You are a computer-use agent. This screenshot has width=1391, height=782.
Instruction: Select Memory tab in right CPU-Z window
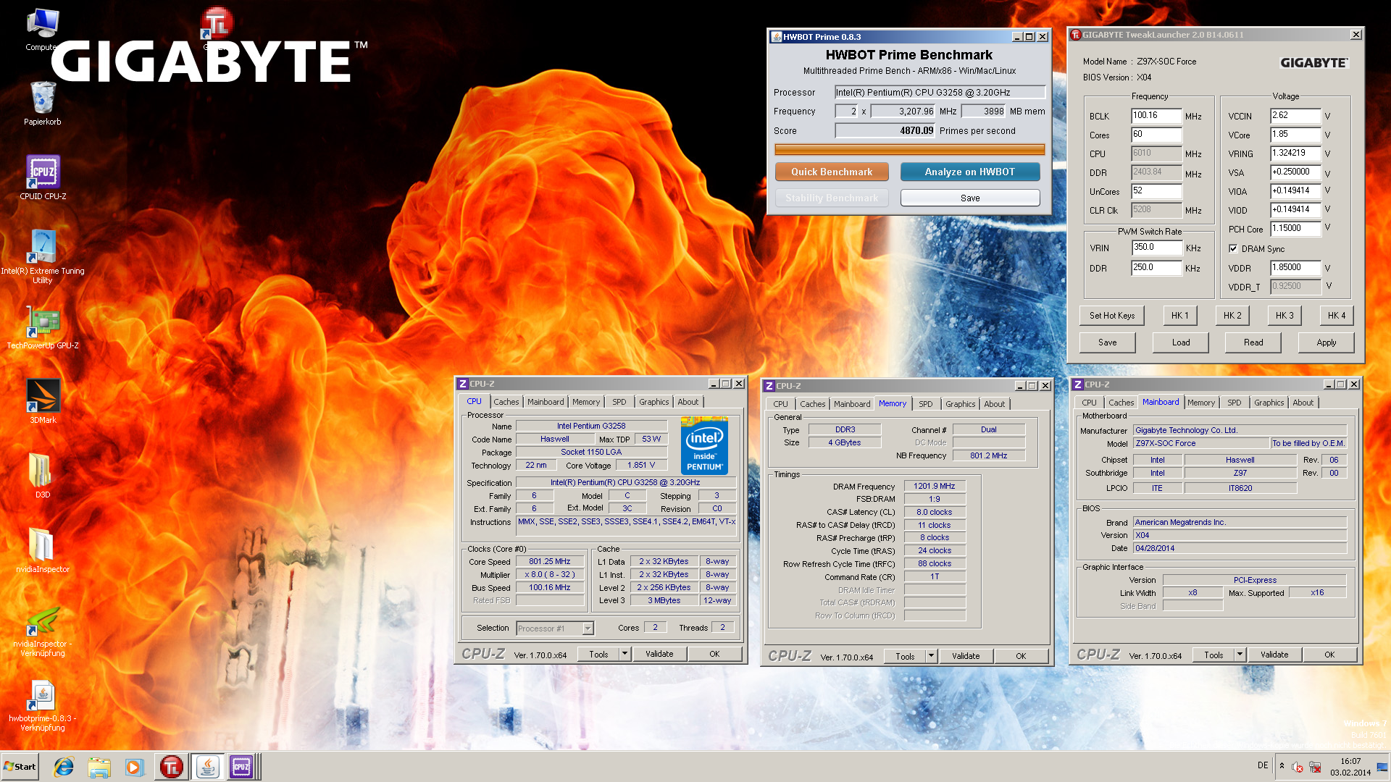click(1201, 403)
